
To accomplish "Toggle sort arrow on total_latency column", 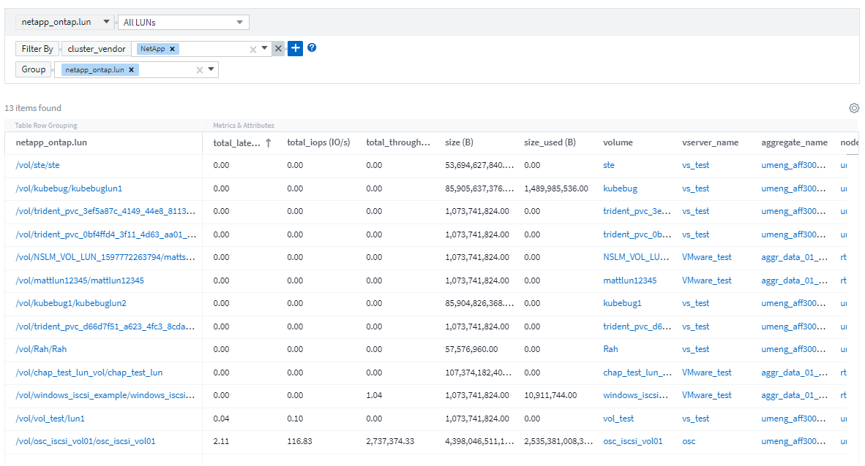I will click(269, 143).
